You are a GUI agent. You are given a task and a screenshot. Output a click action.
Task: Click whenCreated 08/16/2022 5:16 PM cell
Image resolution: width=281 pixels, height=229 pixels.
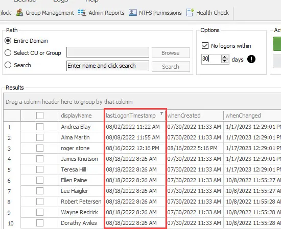(195, 148)
